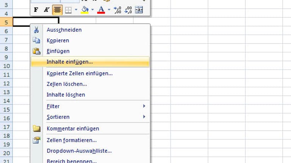This screenshot has height=163, width=291.
Task: Select row 19 by its header
Action: pyautogui.click(x=6, y=144)
